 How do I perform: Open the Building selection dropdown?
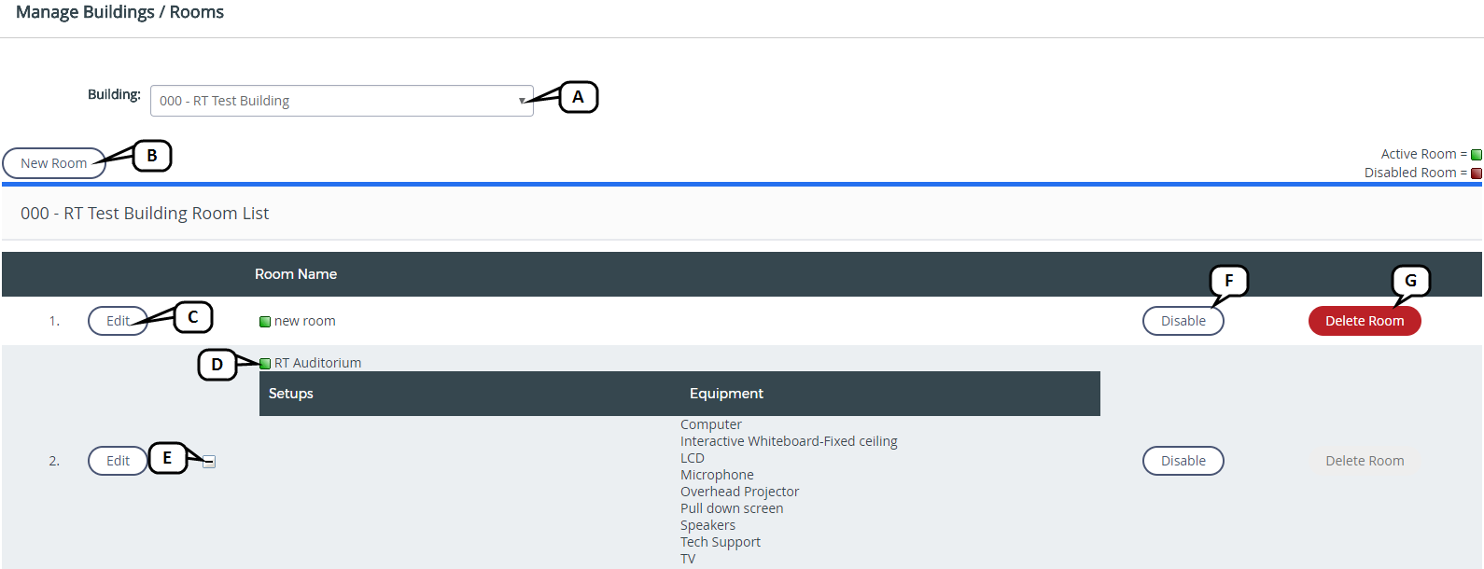tap(341, 101)
